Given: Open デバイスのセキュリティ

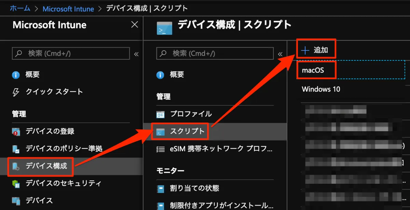Looking at the screenshot, I should (x=63, y=183).
